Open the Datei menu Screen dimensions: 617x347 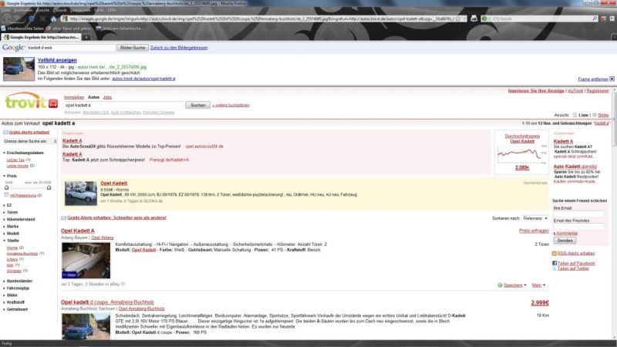pos(5,10)
